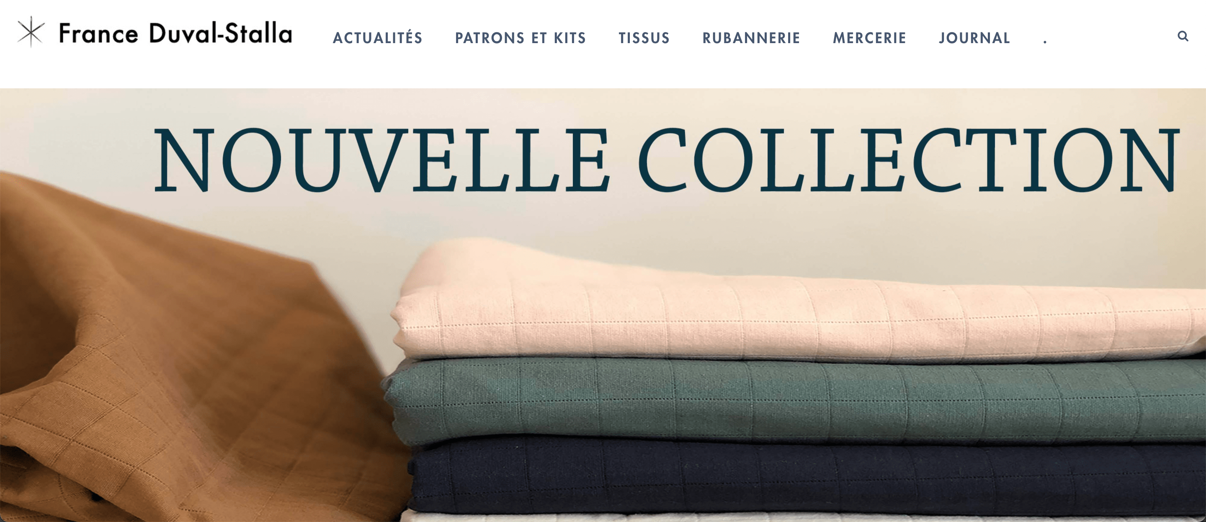
Task: Click the word NOUVELLE in the banner
Action: [382, 160]
